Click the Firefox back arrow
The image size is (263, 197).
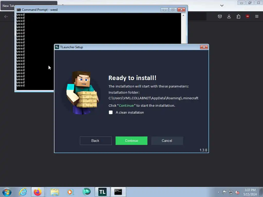click(6, 16)
